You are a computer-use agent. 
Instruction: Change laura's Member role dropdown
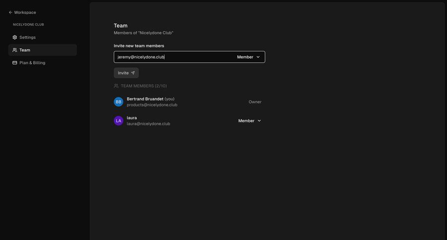coord(249,120)
